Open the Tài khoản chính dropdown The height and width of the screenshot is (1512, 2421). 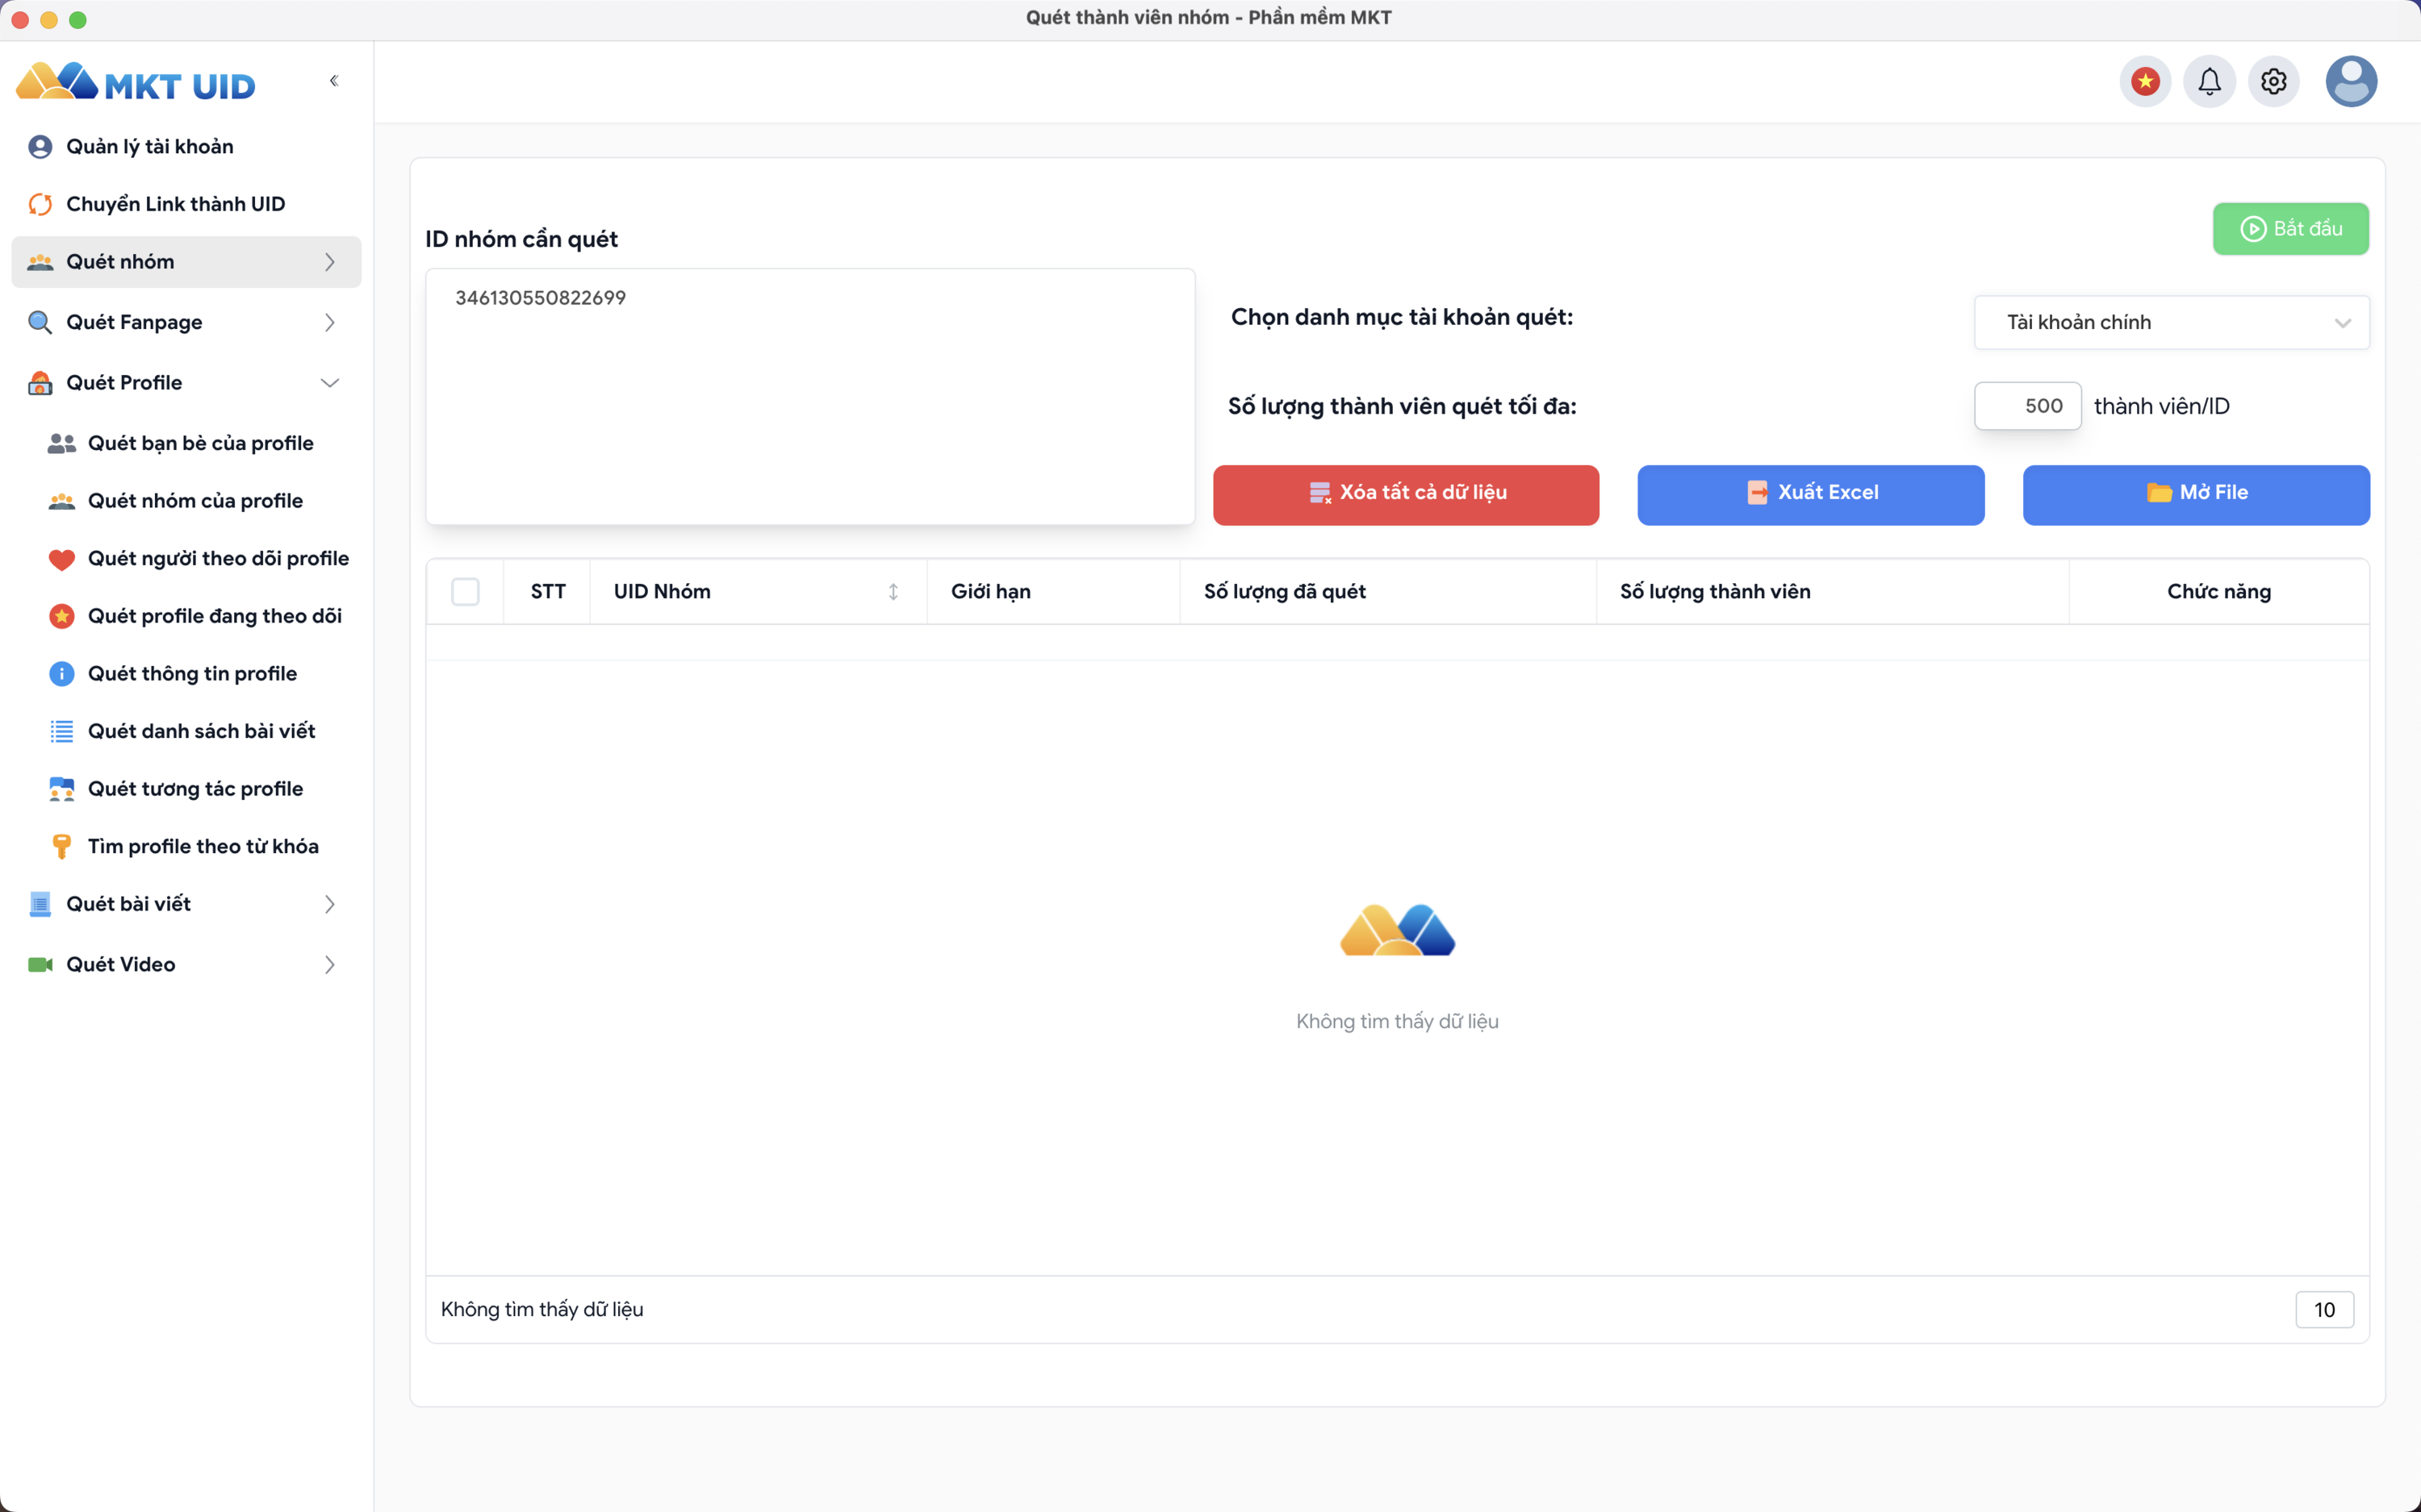(x=2171, y=323)
